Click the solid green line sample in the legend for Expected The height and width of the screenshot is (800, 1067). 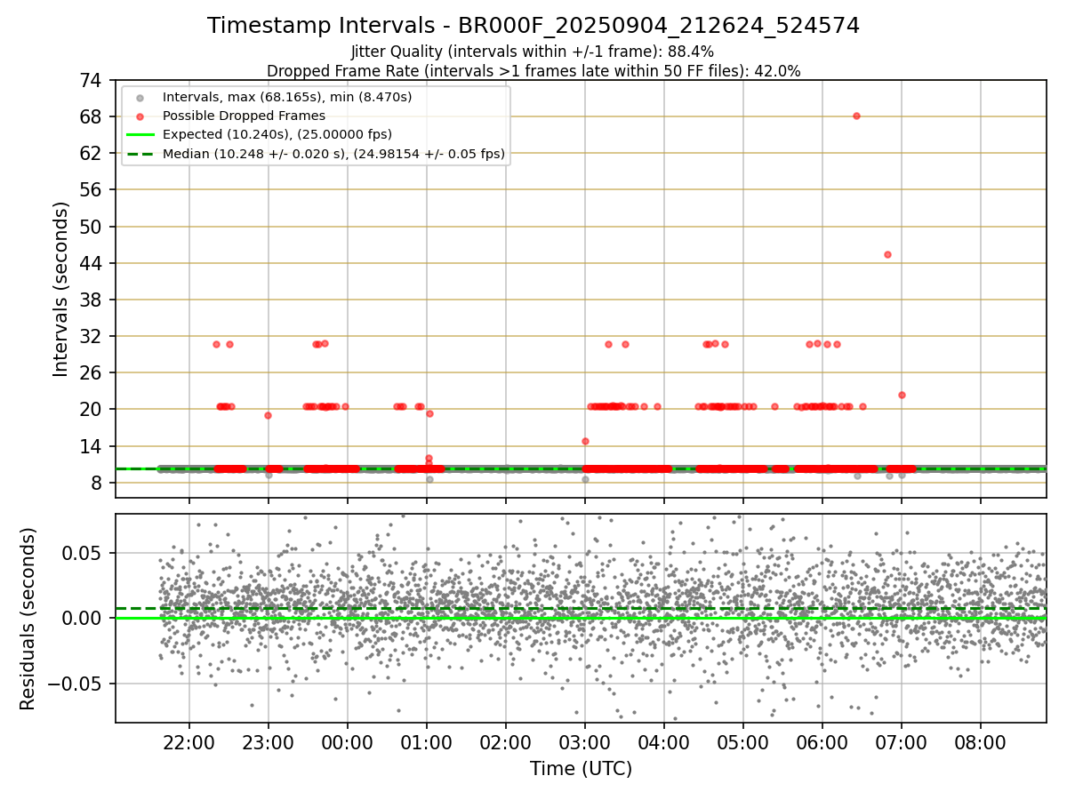click(140, 135)
